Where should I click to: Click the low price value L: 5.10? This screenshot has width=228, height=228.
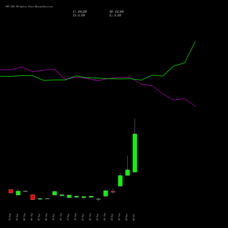click(115, 16)
